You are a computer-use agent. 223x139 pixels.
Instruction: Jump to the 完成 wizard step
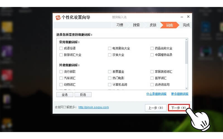pyautogui.click(x=186, y=25)
